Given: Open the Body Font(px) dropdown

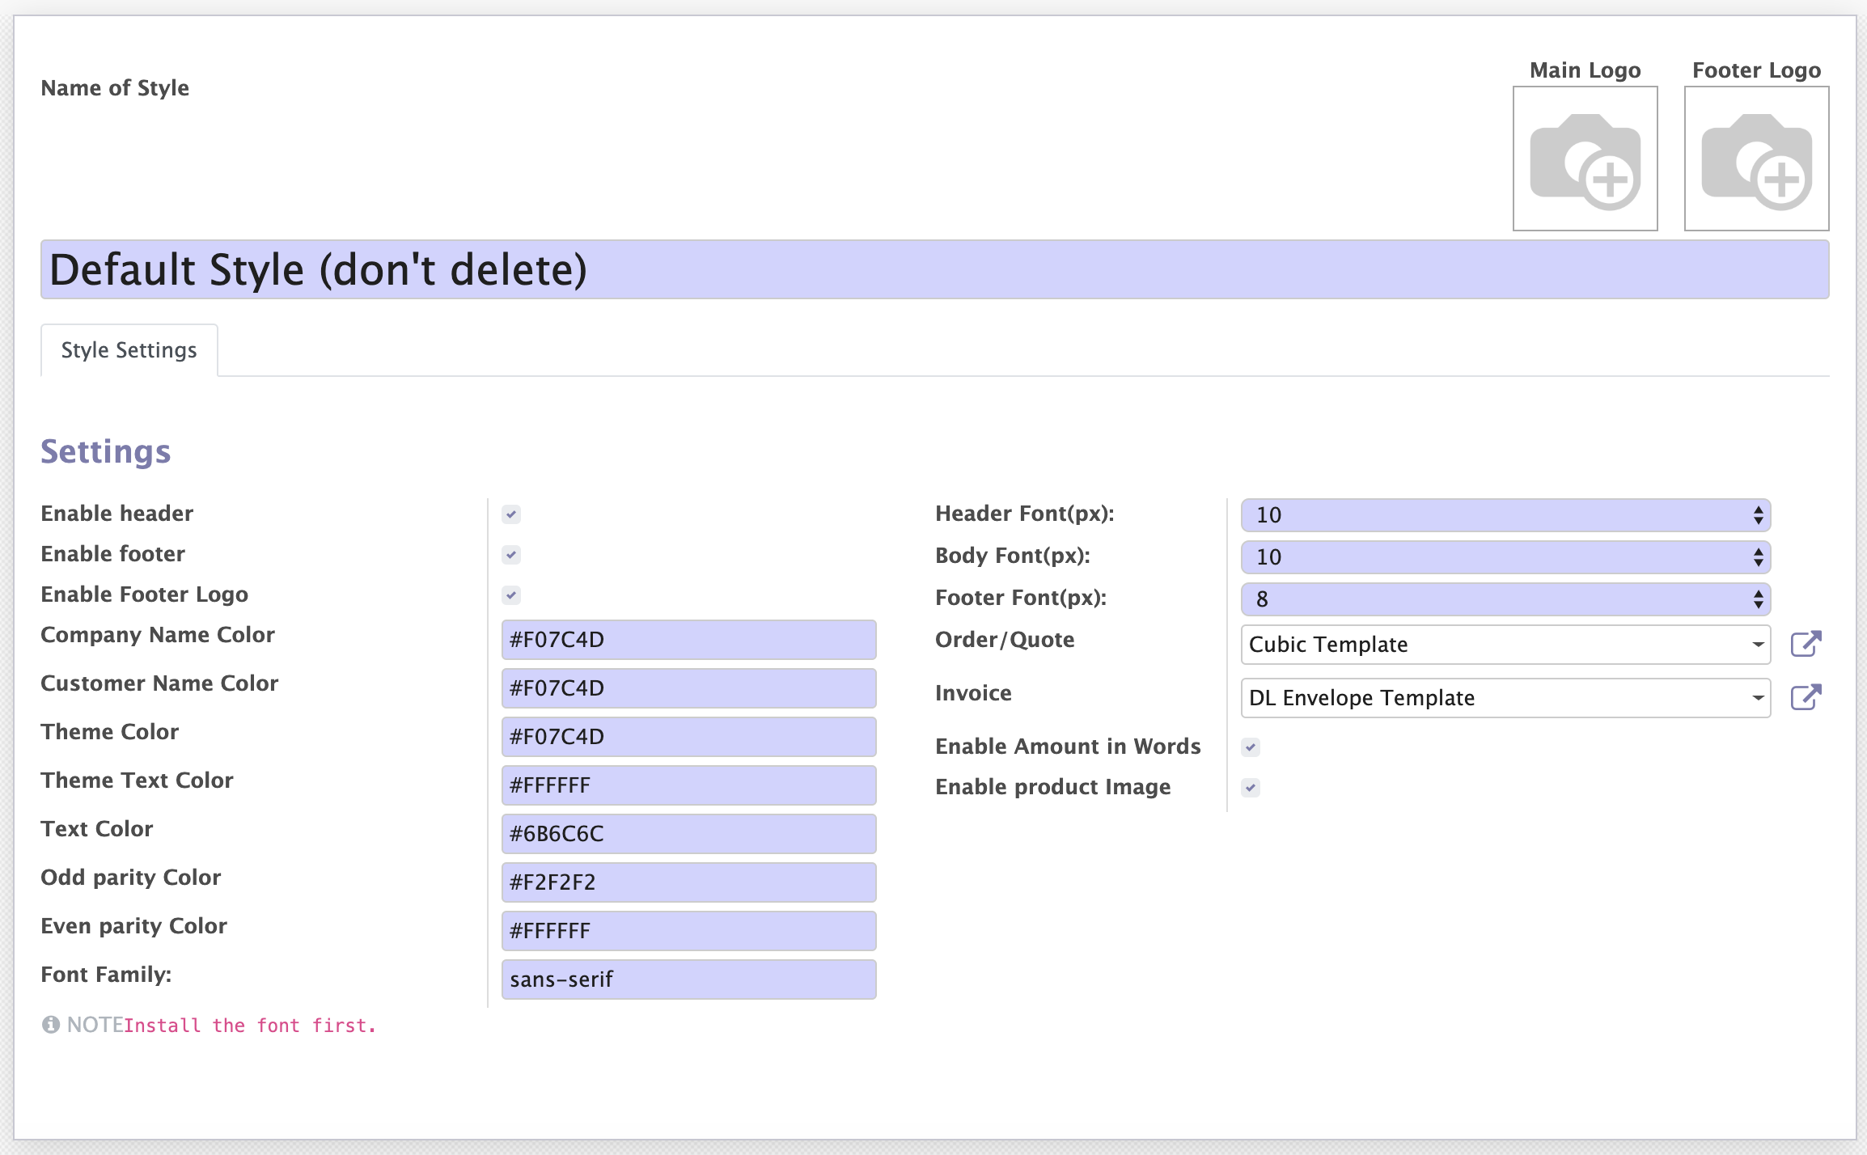Looking at the screenshot, I should click(1505, 557).
